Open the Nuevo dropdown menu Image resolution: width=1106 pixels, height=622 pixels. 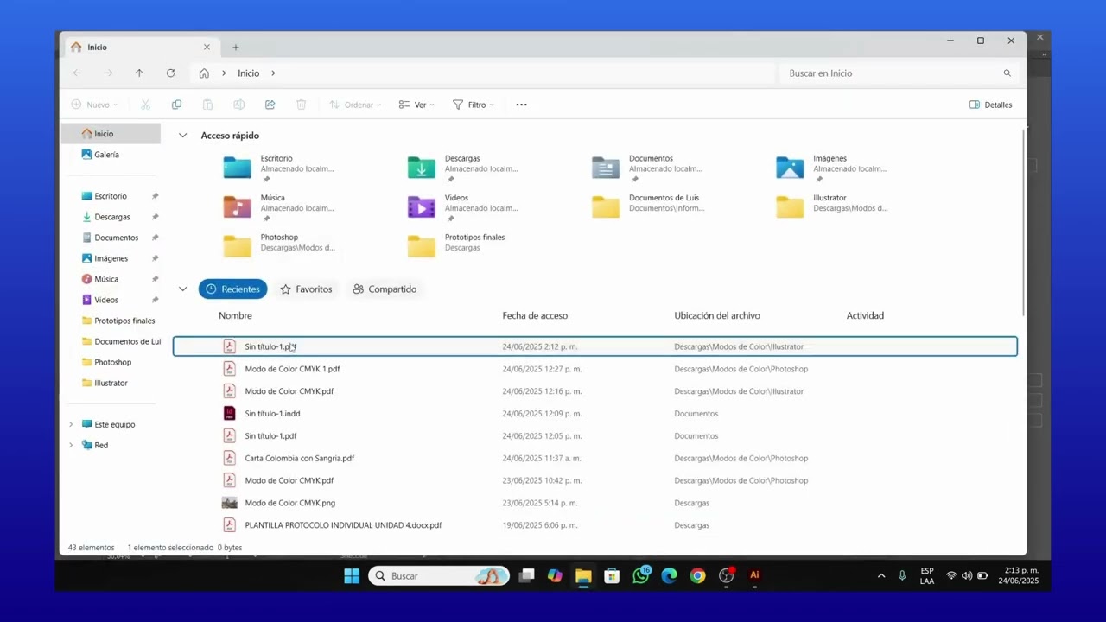coord(94,105)
